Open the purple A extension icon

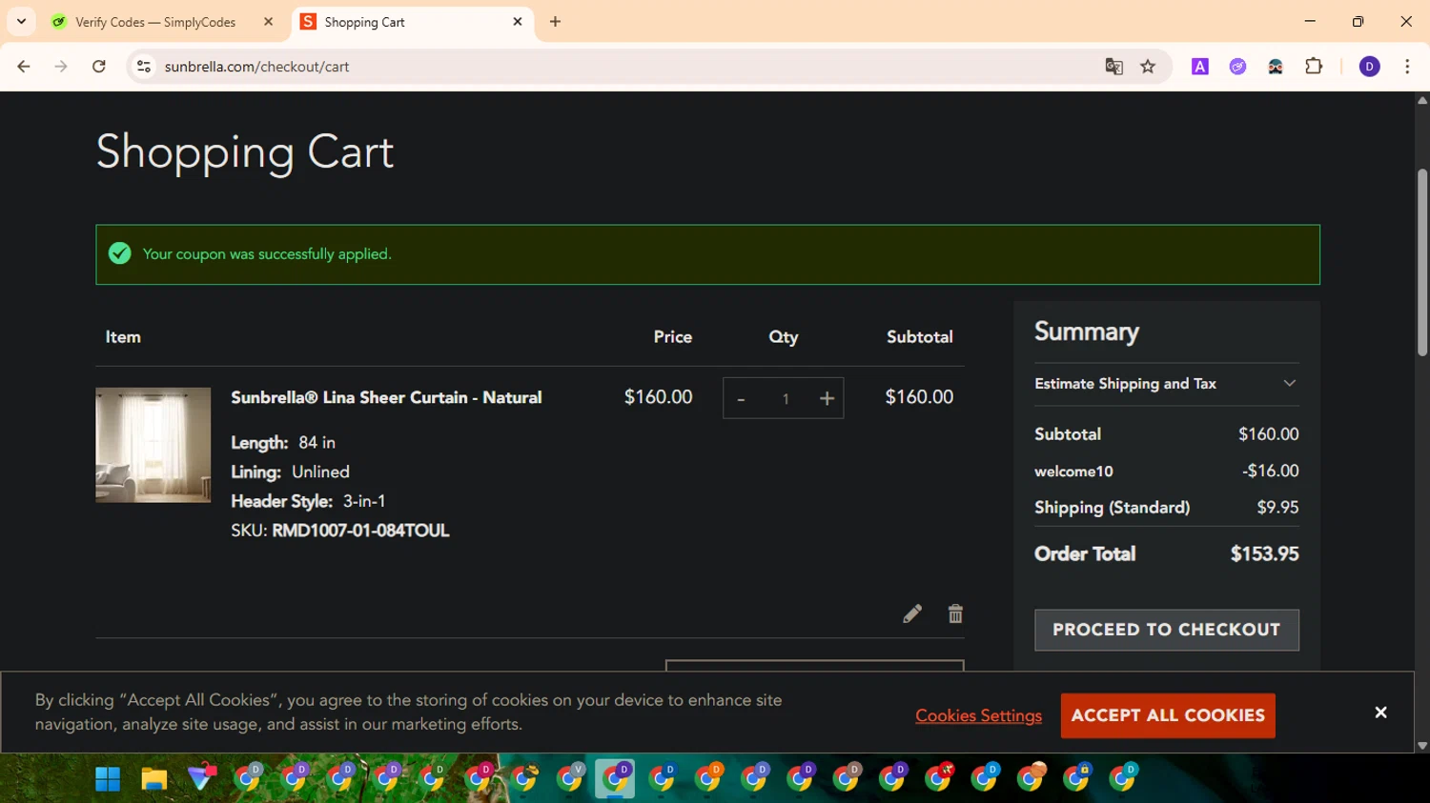pyautogui.click(x=1200, y=67)
